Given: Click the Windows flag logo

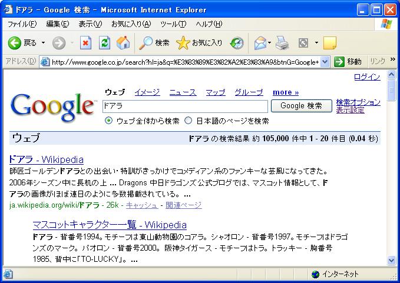Looking at the screenshot, I should click(x=386, y=24).
